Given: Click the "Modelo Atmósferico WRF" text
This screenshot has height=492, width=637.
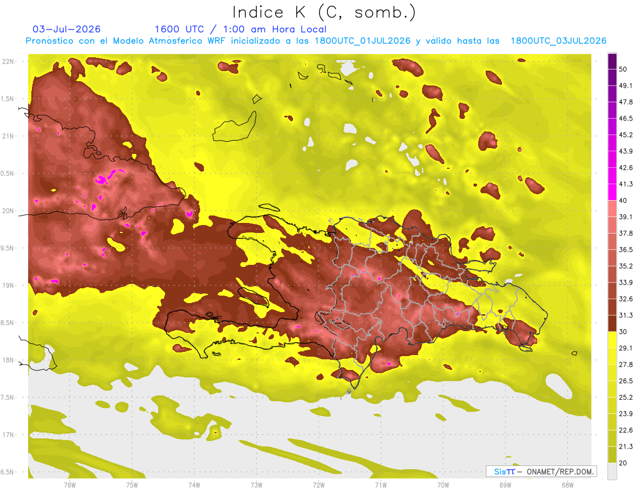Looking at the screenshot, I should point(168,41).
